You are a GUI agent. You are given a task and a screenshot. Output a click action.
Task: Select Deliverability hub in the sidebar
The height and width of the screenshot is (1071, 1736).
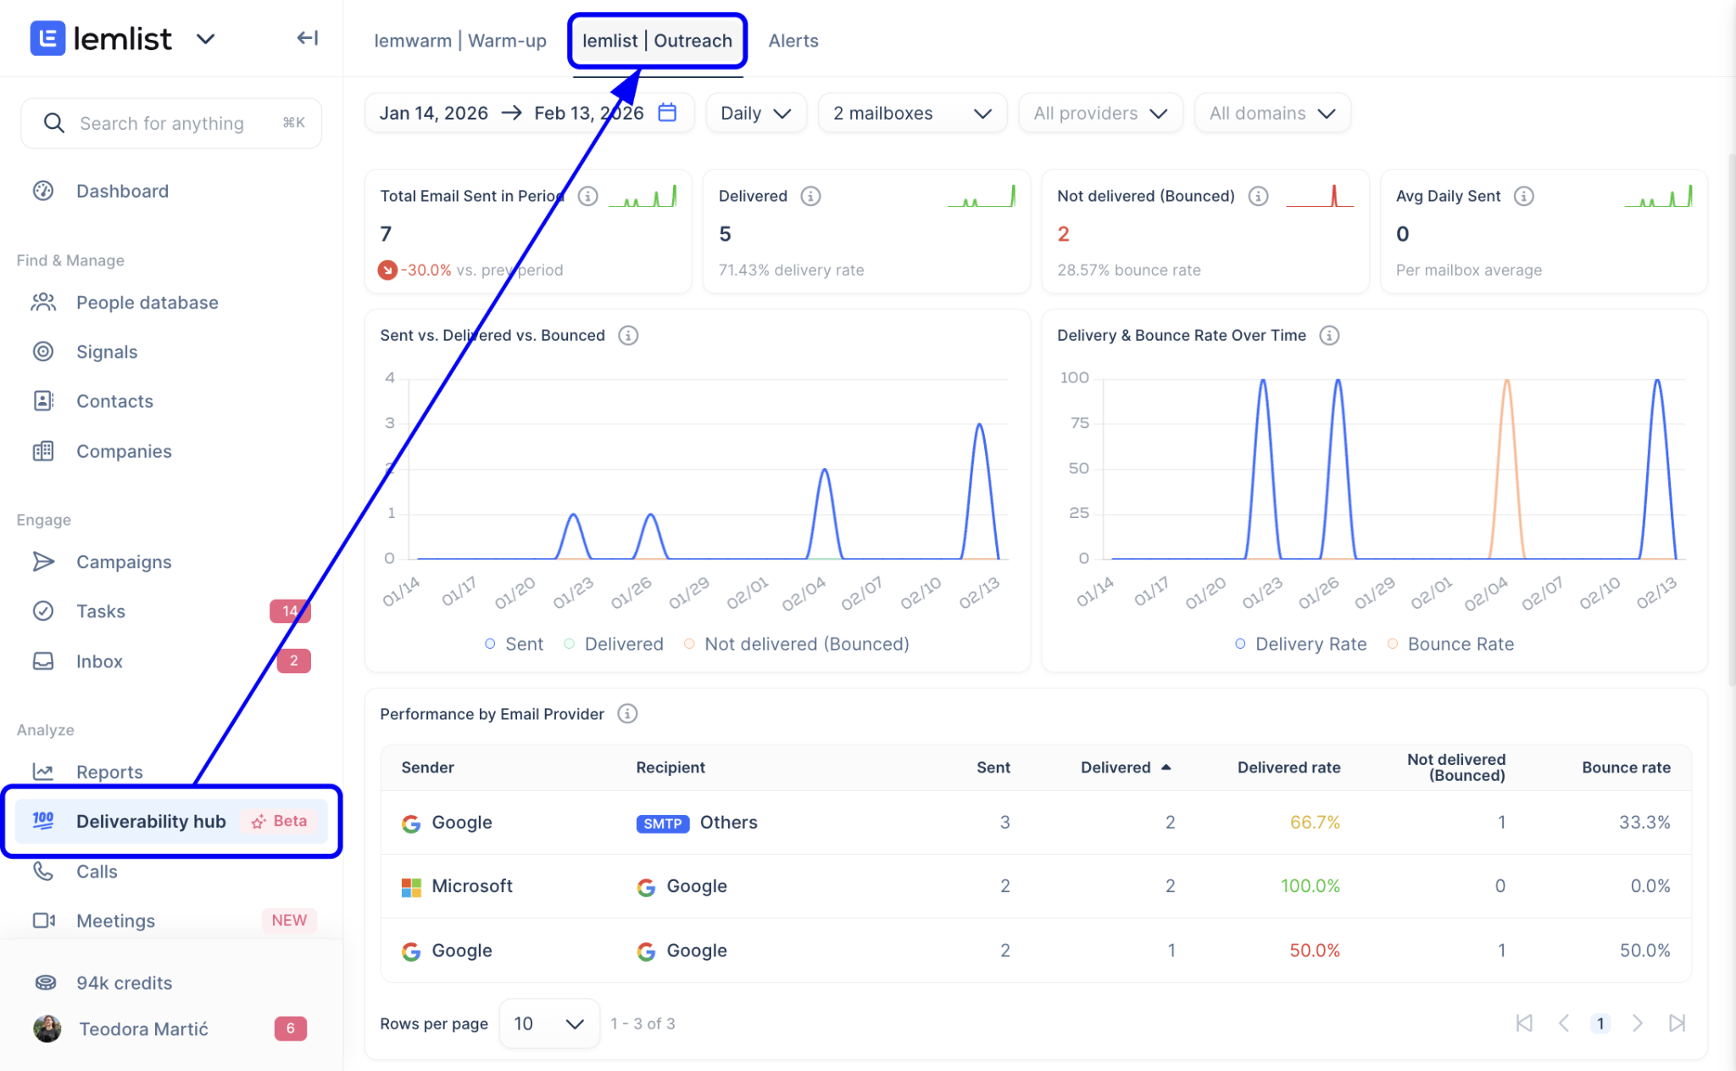tap(171, 821)
